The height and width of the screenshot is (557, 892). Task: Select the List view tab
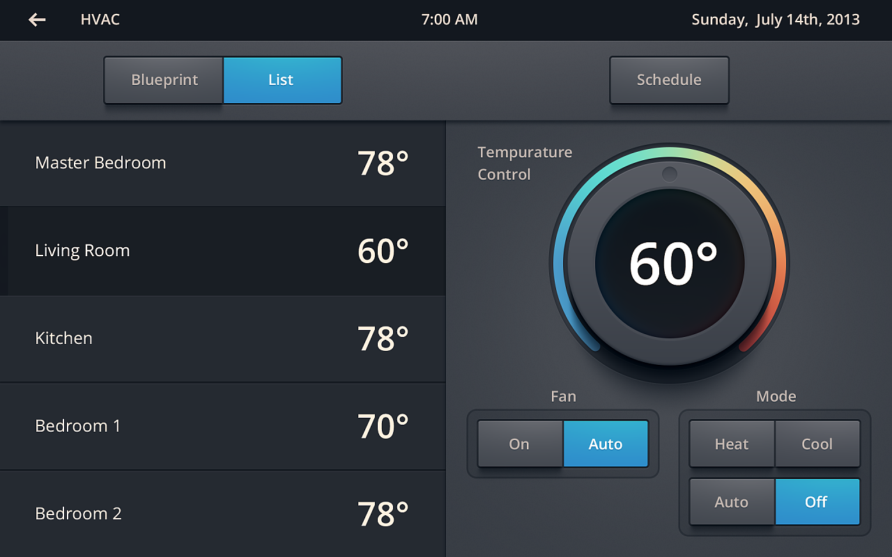282,80
